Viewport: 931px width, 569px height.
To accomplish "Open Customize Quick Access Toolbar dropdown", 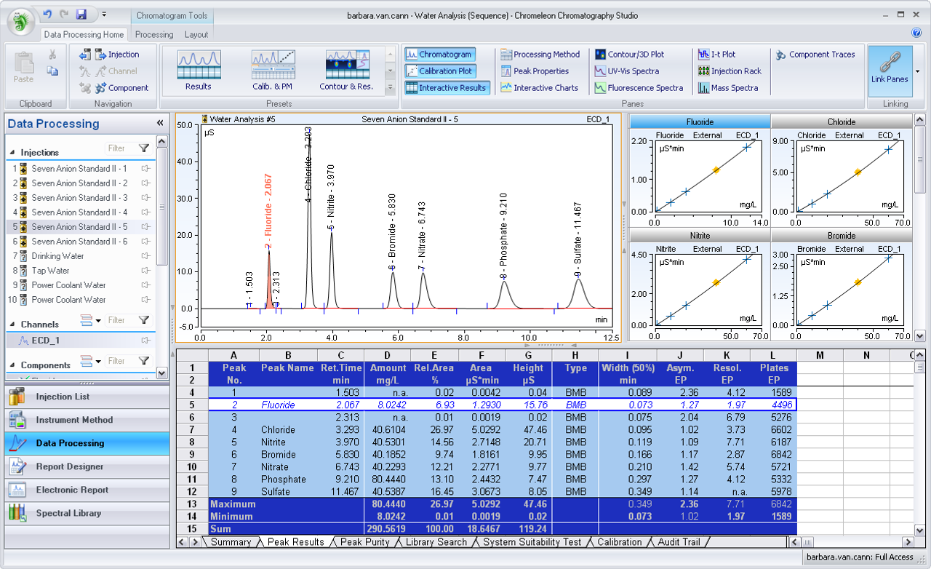I will [x=103, y=14].
